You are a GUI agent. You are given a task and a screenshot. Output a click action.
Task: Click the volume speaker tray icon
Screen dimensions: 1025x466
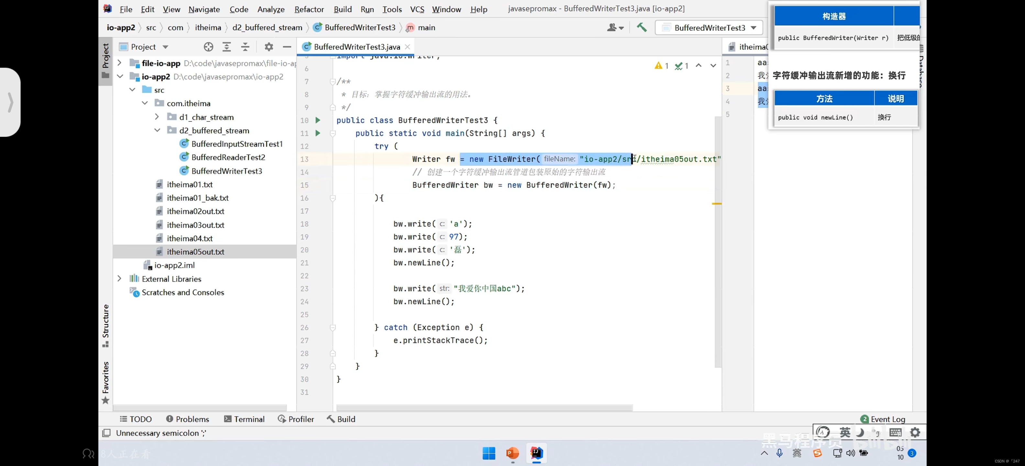point(850,453)
